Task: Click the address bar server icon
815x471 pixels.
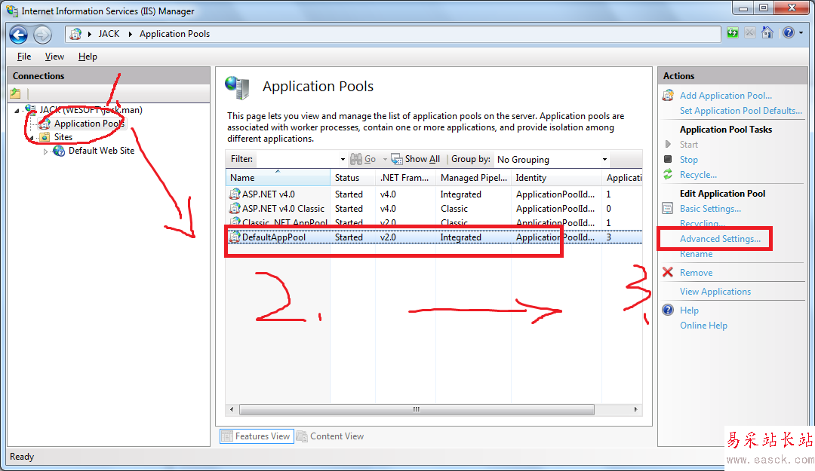Action: coord(76,34)
